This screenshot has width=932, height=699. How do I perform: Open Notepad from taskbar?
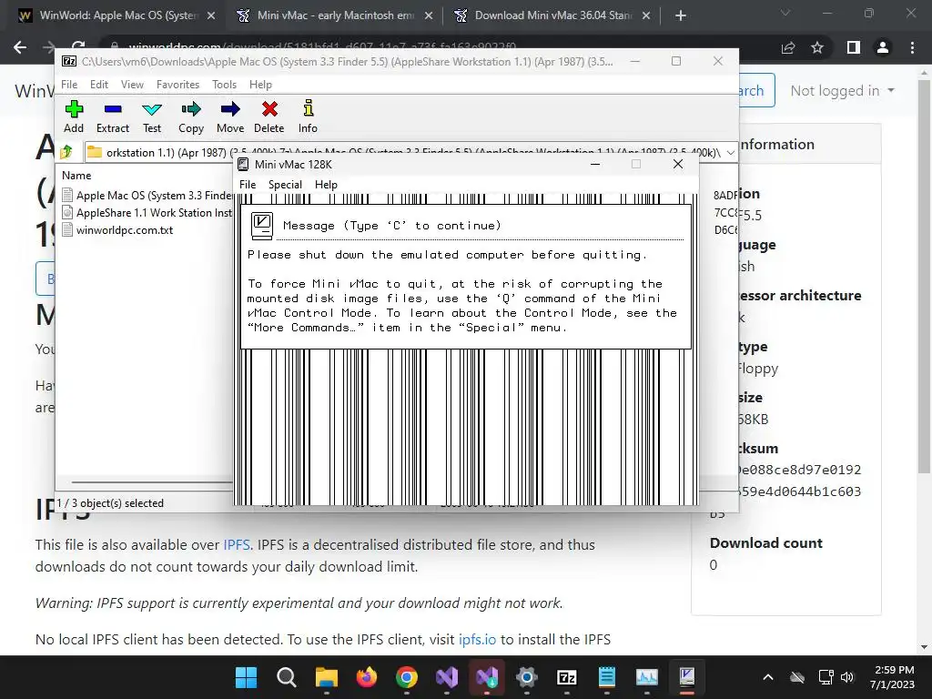pyautogui.click(x=606, y=677)
